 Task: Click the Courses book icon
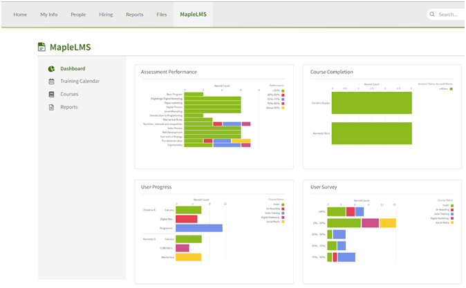(x=51, y=94)
